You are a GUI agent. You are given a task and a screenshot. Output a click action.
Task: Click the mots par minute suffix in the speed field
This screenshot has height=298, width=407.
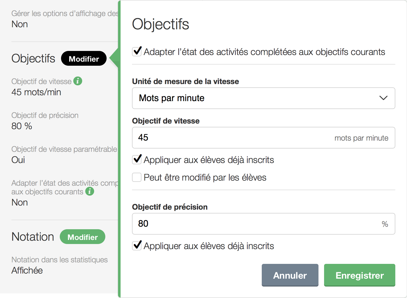click(x=361, y=138)
